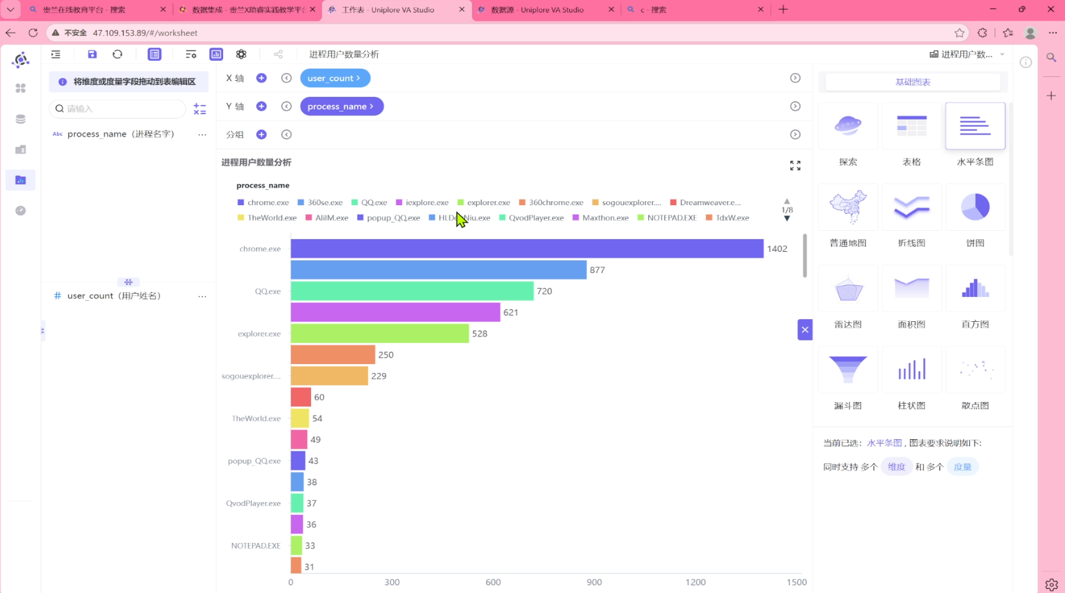Toggle chrome.exe legend entry
1065x593 pixels.
263,203
